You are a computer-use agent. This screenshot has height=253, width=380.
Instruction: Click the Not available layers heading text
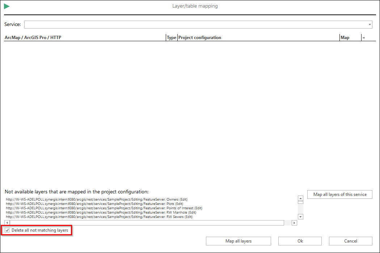click(x=77, y=192)
